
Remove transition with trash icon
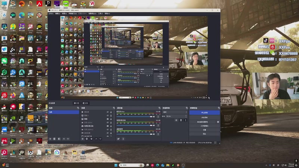pos(181,120)
